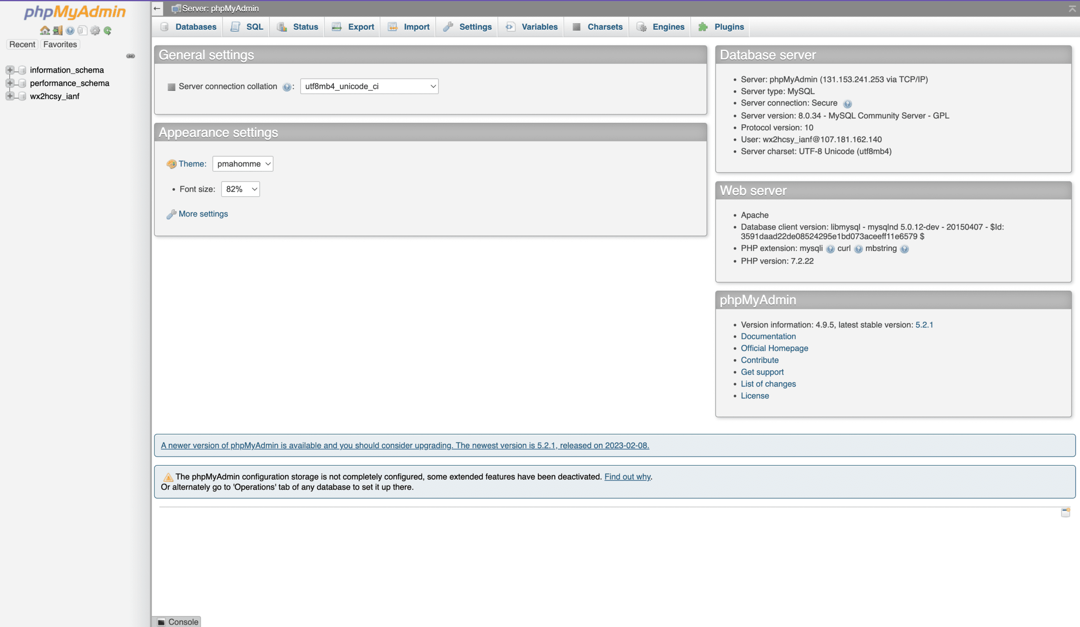
Task: Open the License link
Action: pos(755,396)
